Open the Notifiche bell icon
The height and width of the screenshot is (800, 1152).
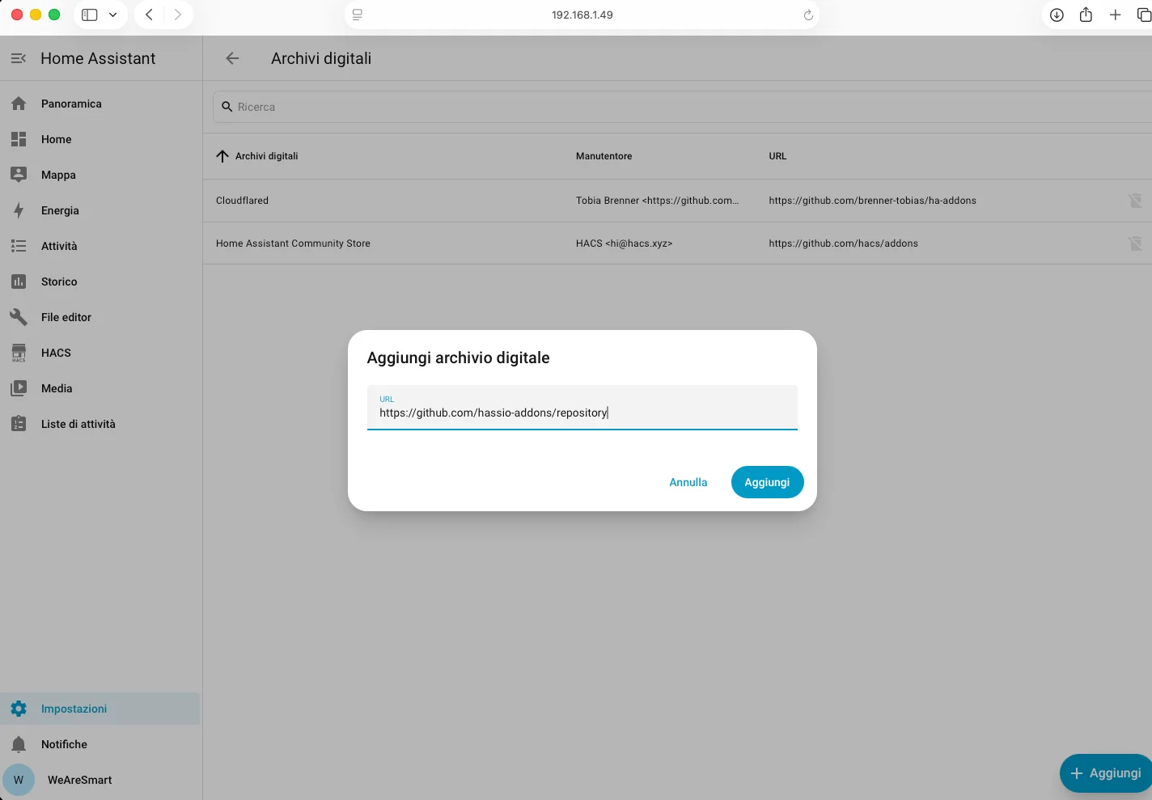pyautogui.click(x=19, y=744)
